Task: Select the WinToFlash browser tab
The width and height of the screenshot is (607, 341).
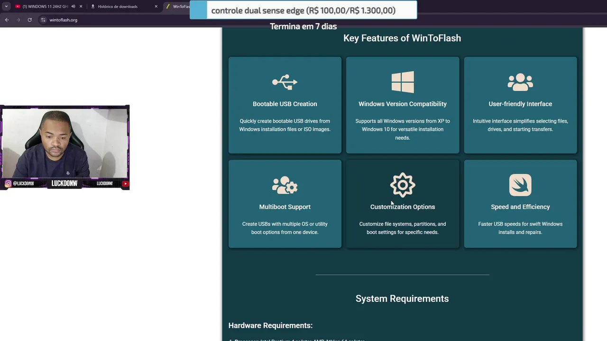Action: pos(177,7)
